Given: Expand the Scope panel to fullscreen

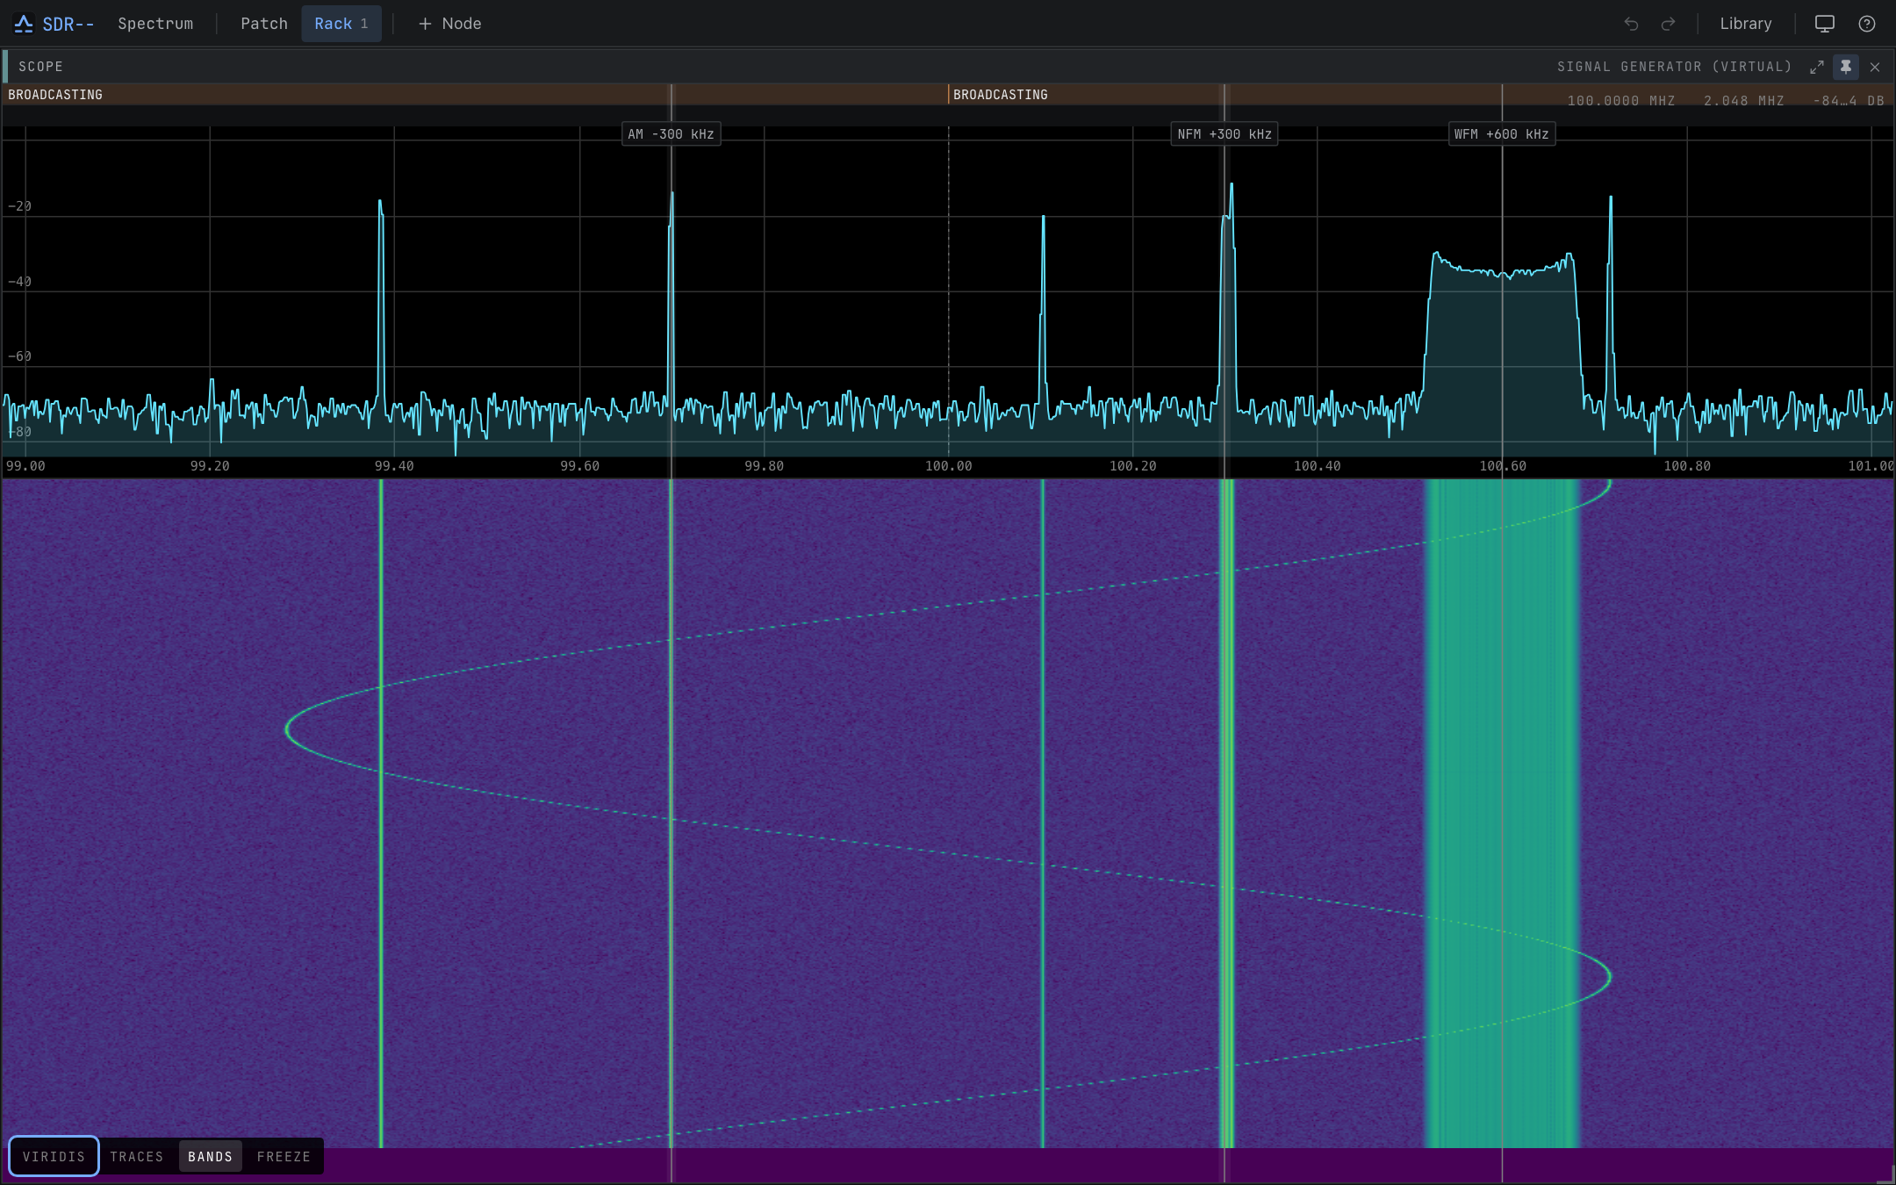Looking at the screenshot, I should tap(1817, 67).
